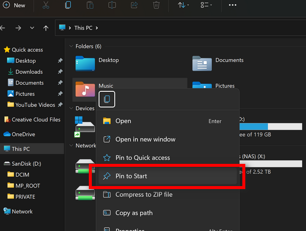306x231 pixels.
Task: Select Quick access in sidebar
Action: tap(23, 50)
